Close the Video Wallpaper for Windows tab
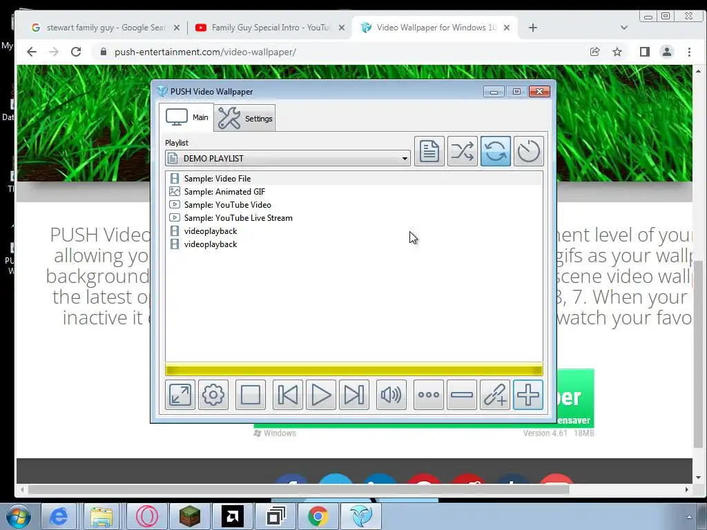The height and width of the screenshot is (530, 707). [507, 28]
